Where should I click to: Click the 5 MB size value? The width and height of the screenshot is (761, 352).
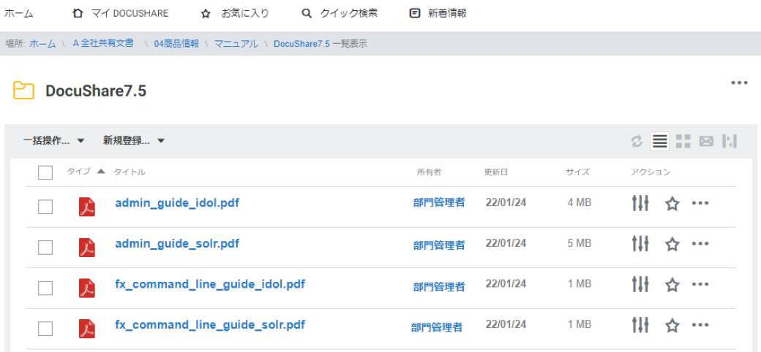580,243
